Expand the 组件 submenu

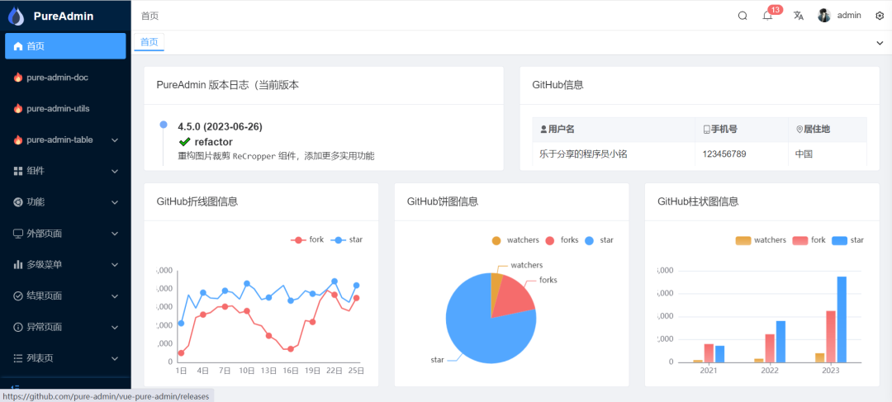point(115,171)
